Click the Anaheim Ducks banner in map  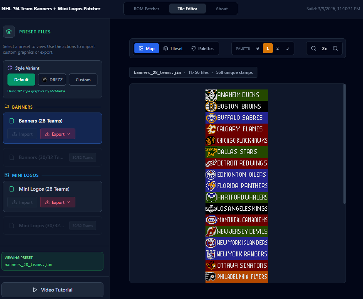click(x=237, y=95)
